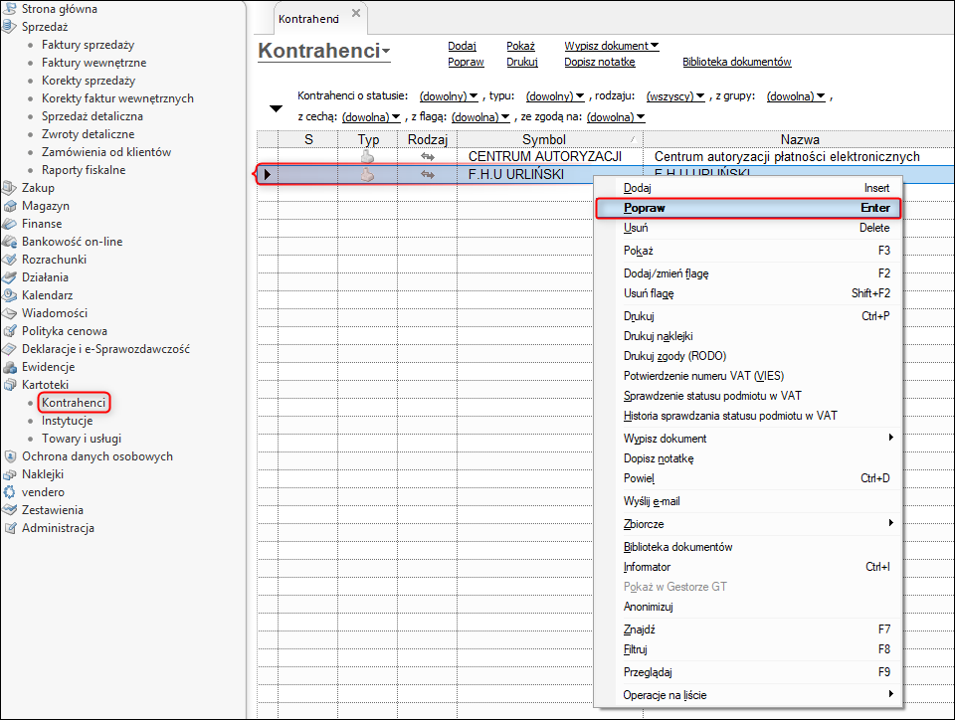Click the Popraw link in the header
Screen dimensions: 955x720
click(x=466, y=62)
